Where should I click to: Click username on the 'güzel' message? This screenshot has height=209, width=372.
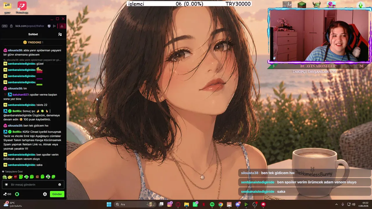point(22,64)
